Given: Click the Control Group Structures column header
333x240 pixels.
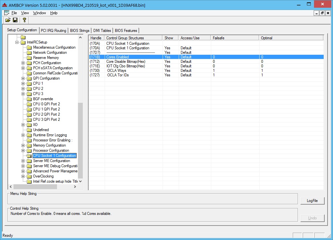Looking at the screenshot, I should 133,38.
